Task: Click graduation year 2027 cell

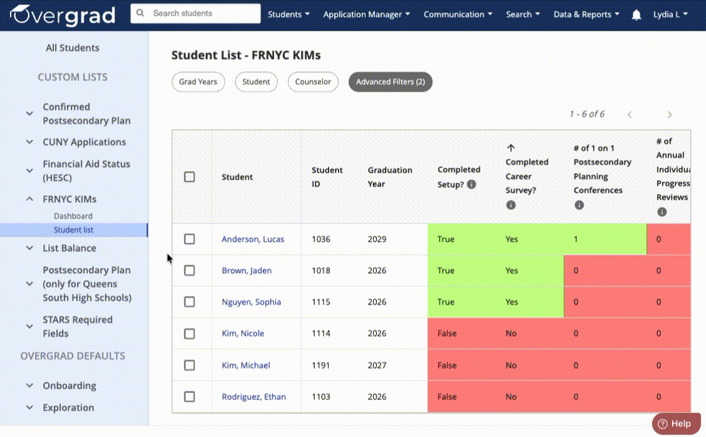Action: 377,366
